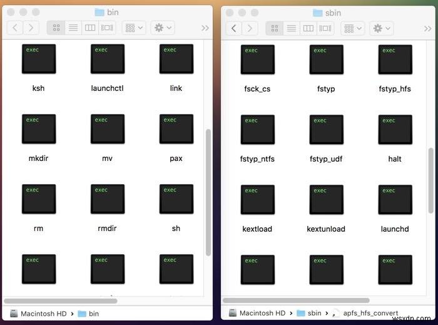Click the "ksh" file name label
This screenshot has height=325, width=438.
(x=39, y=88)
